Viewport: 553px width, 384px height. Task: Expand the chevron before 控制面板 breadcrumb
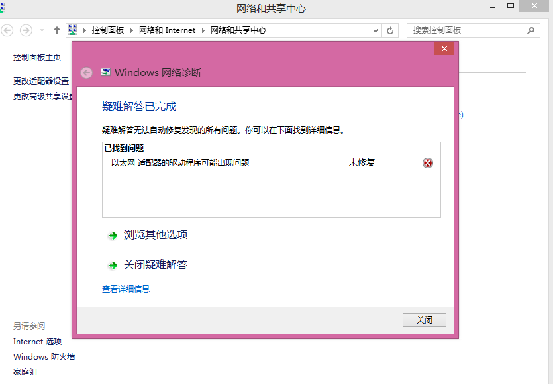pos(85,30)
